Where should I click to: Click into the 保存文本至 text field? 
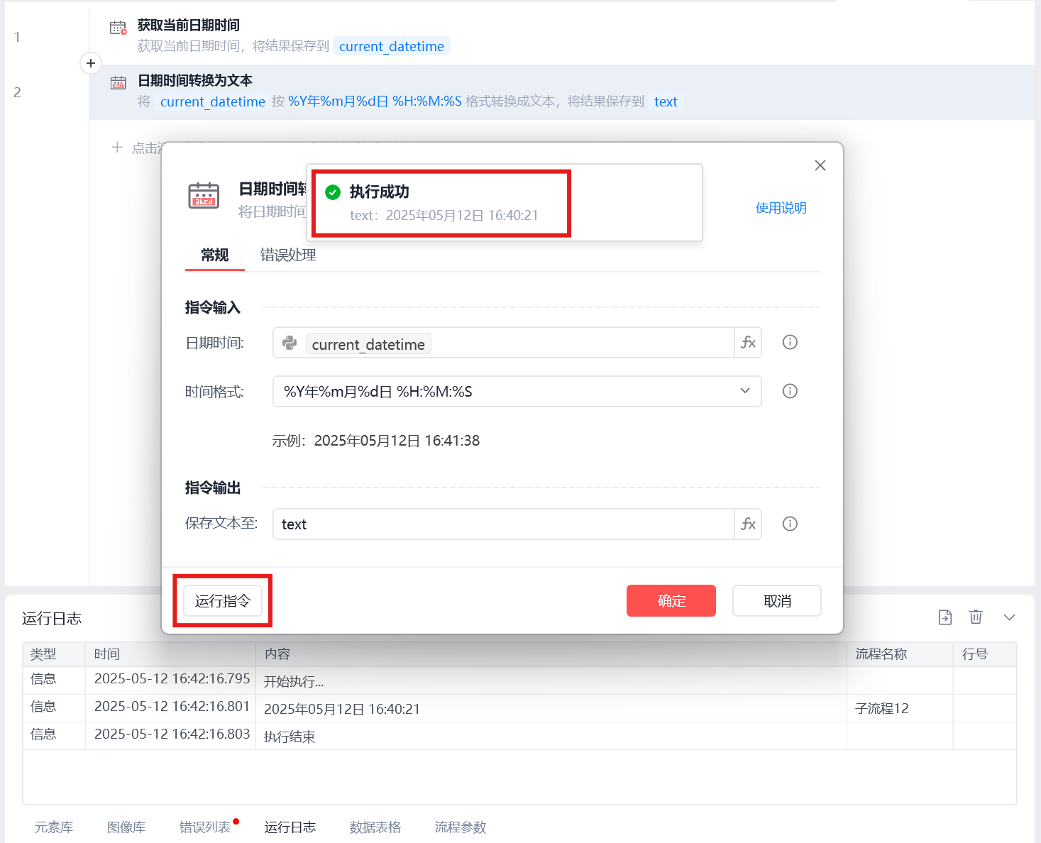point(504,524)
